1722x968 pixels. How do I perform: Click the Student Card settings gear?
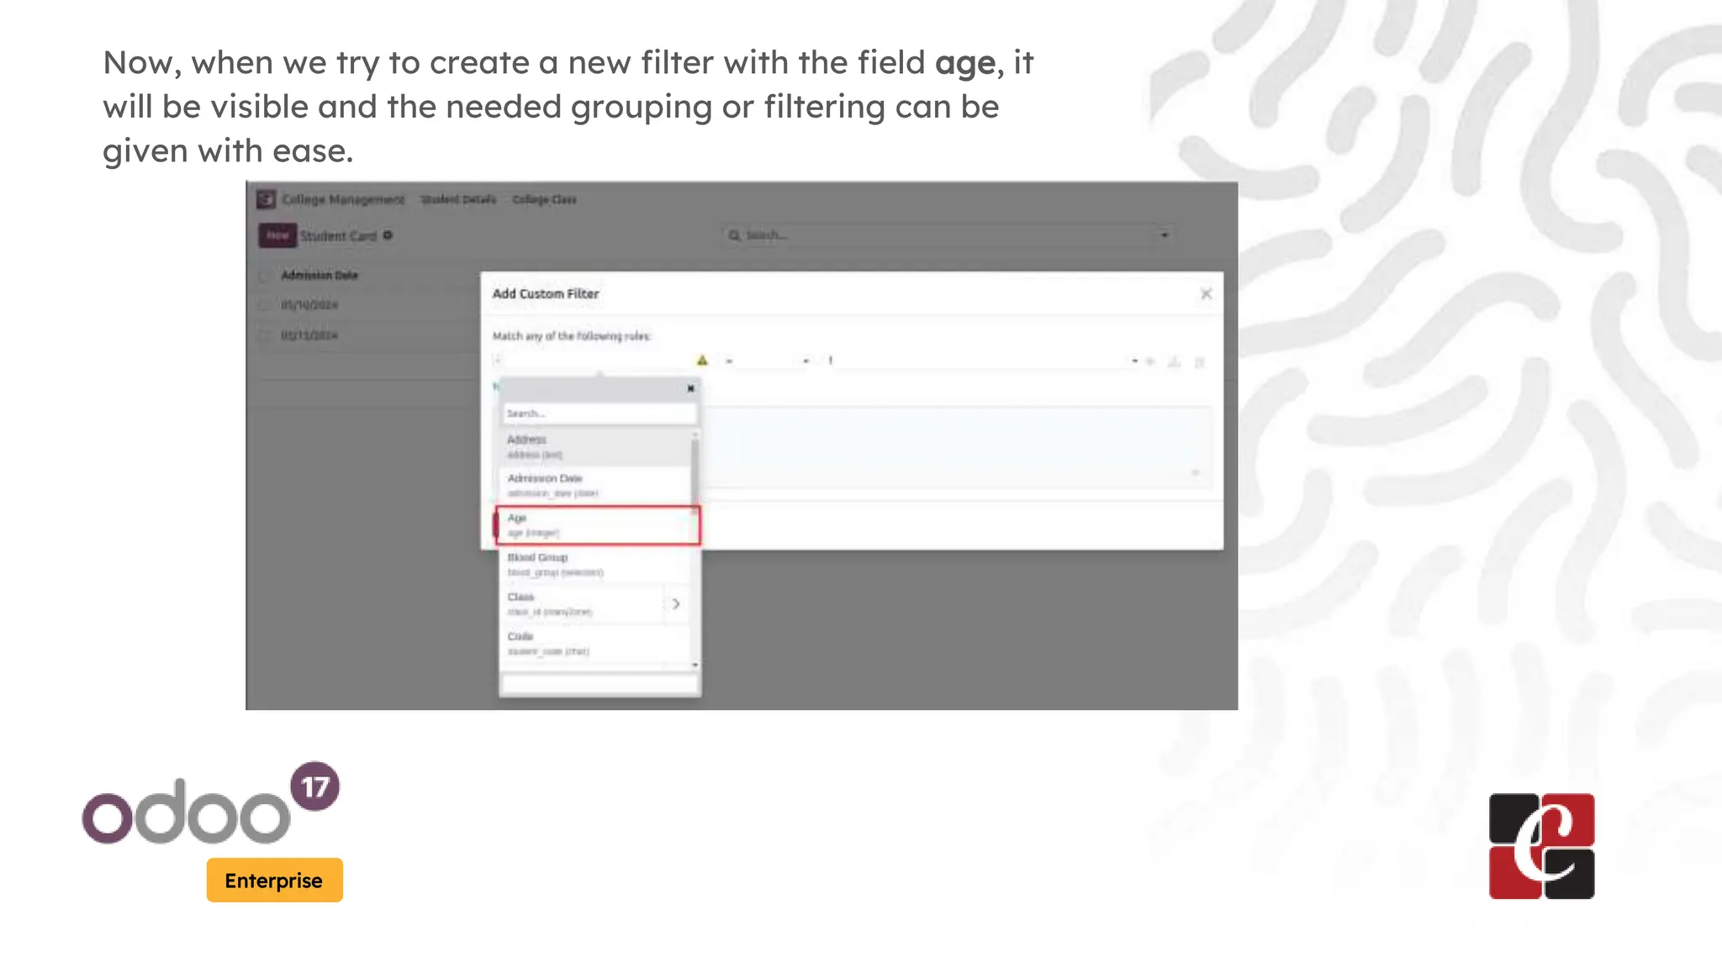388,235
